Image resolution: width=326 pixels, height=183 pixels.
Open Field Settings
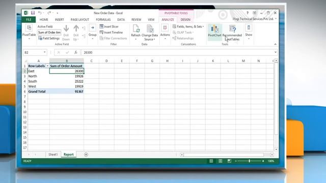coord(49,38)
